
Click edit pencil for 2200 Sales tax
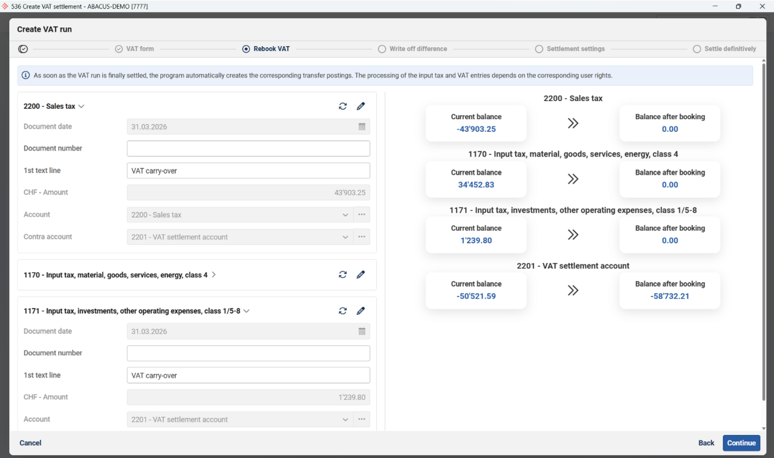[x=361, y=106]
